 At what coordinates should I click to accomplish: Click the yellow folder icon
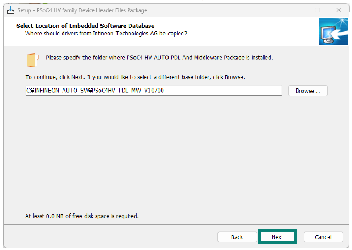tap(32, 60)
